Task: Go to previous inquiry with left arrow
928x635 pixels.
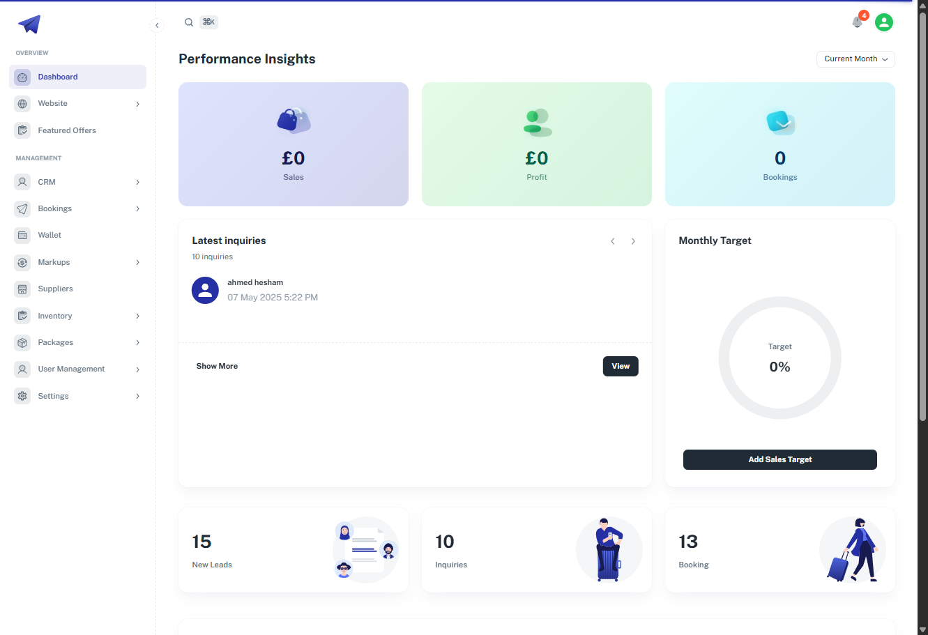Action: point(613,241)
